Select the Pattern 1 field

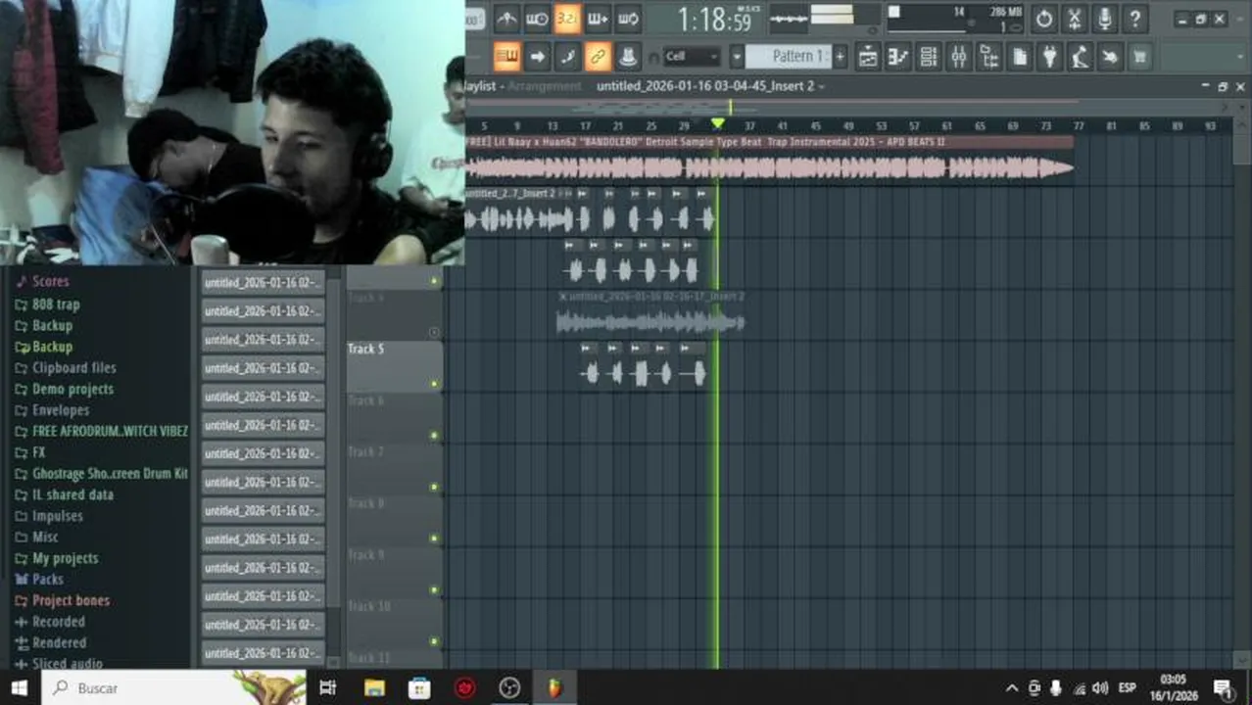coord(789,57)
